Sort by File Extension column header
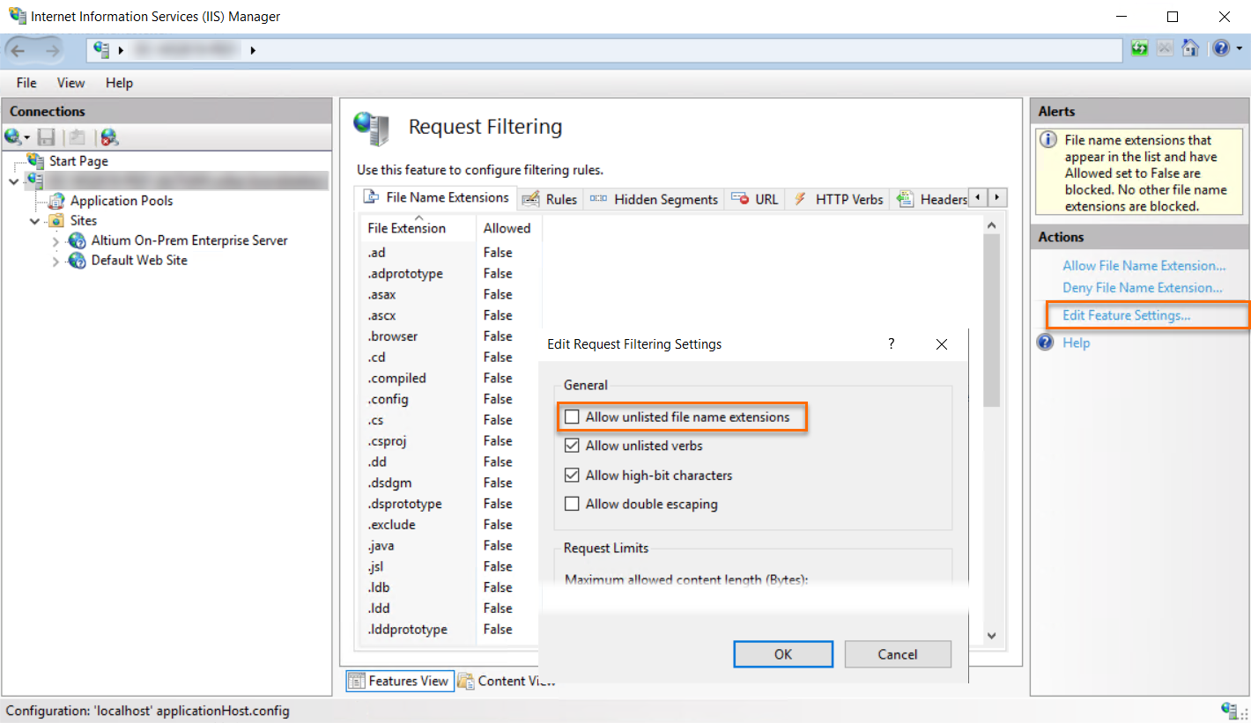 click(x=418, y=226)
